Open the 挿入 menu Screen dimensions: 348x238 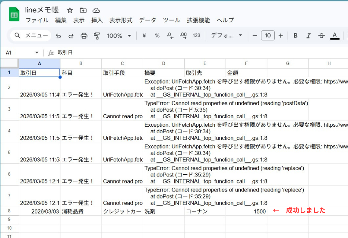click(x=97, y=21)
